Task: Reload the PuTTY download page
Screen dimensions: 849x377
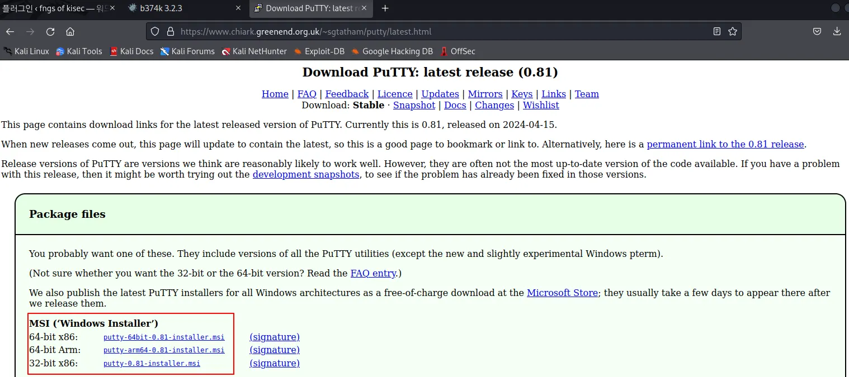Action: click(50, 31)
